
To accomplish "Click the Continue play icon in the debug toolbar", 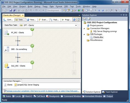I will (96, 10).
